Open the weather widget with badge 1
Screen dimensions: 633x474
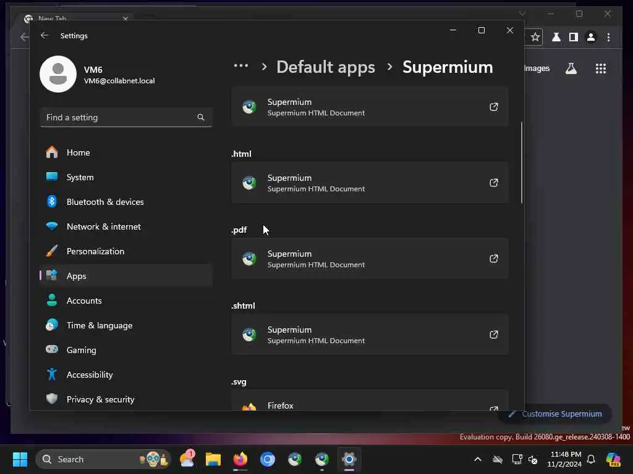pyautogui.click(x=187, y=459)
